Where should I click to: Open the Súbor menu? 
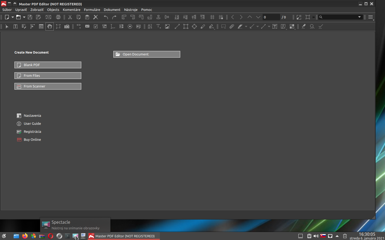[x=7, y=10]
